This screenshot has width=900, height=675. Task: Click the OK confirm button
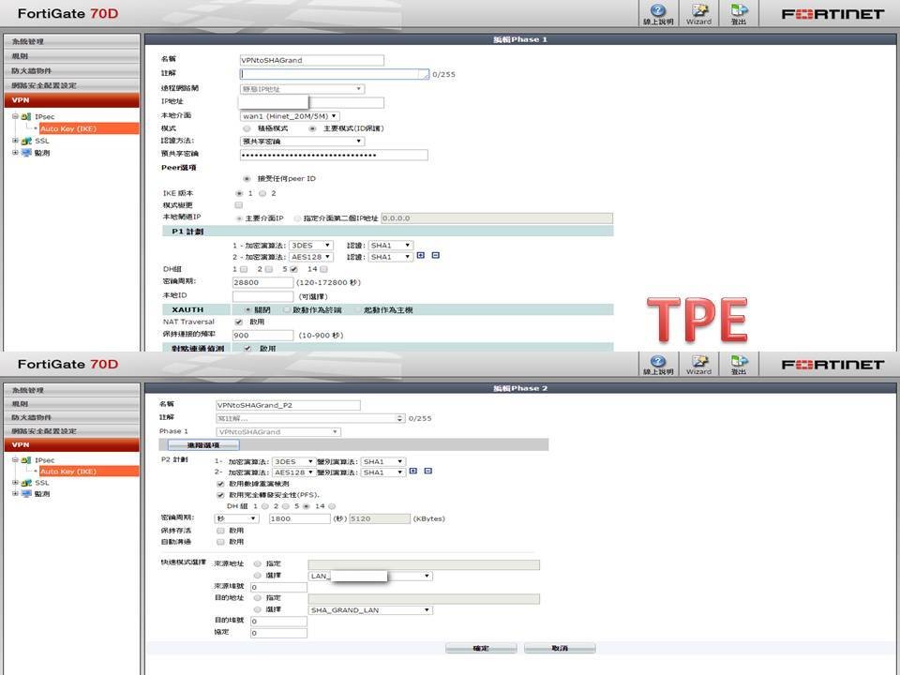pyautogui.click(x=481, y=648)
